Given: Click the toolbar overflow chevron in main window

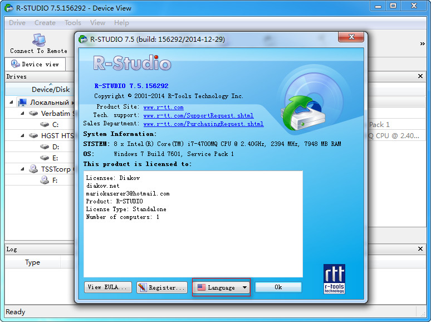Looking at the screenshot, I should click(422, 43).
